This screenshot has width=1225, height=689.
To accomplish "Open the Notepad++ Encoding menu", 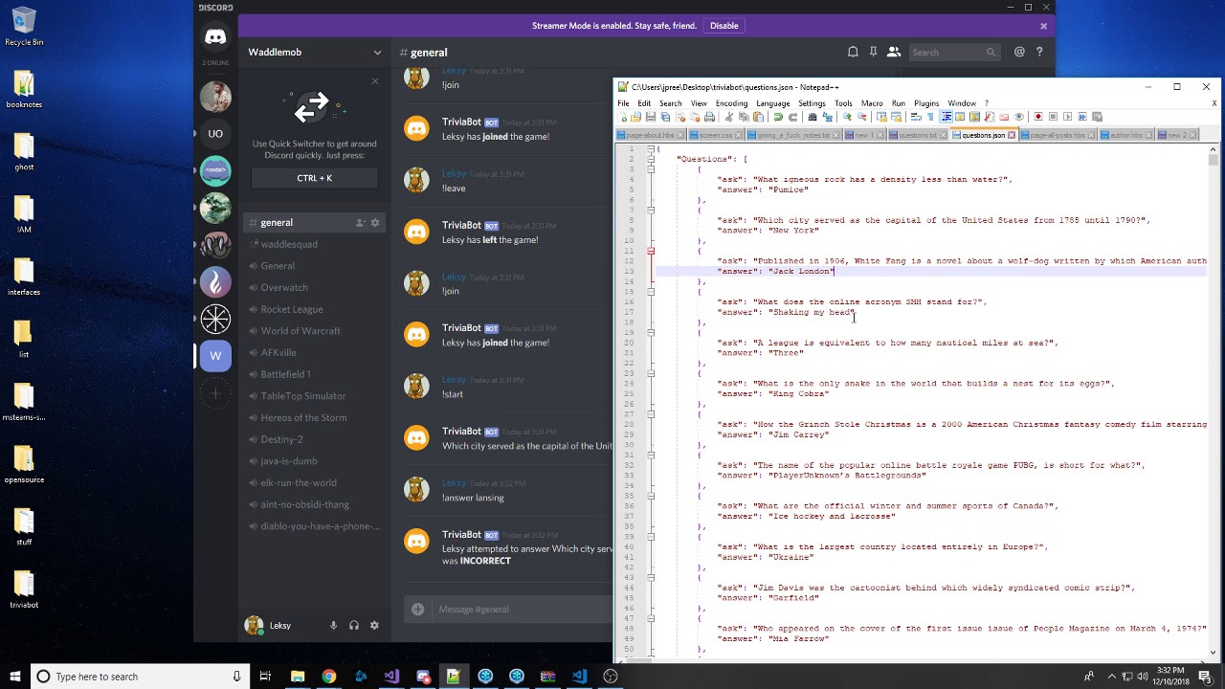I will 731,103.
